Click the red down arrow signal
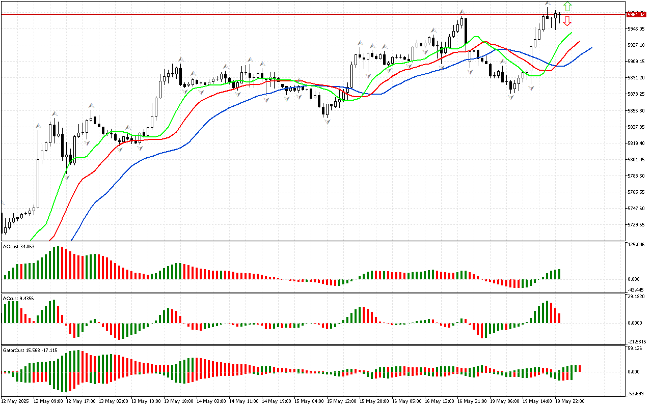 point(567,21)
